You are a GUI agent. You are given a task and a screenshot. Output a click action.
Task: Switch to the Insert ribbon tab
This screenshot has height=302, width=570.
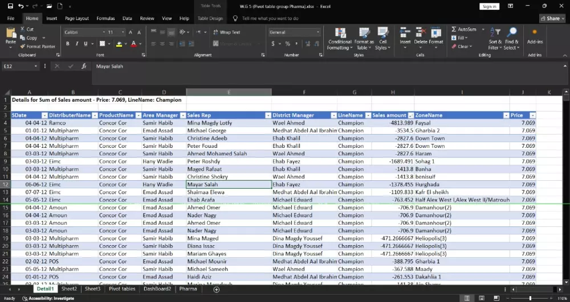[51, 18]
